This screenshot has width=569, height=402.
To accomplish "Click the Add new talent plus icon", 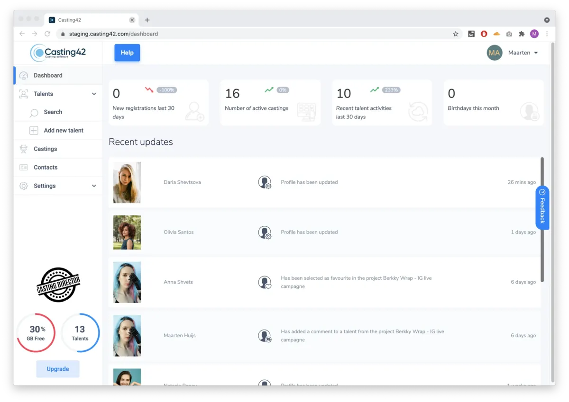I will (x=34, y=131).
